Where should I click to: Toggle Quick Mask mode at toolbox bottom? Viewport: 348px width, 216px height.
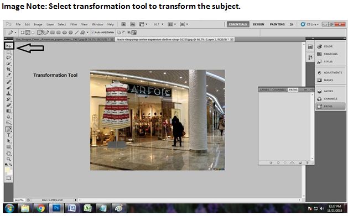(8, 178)
